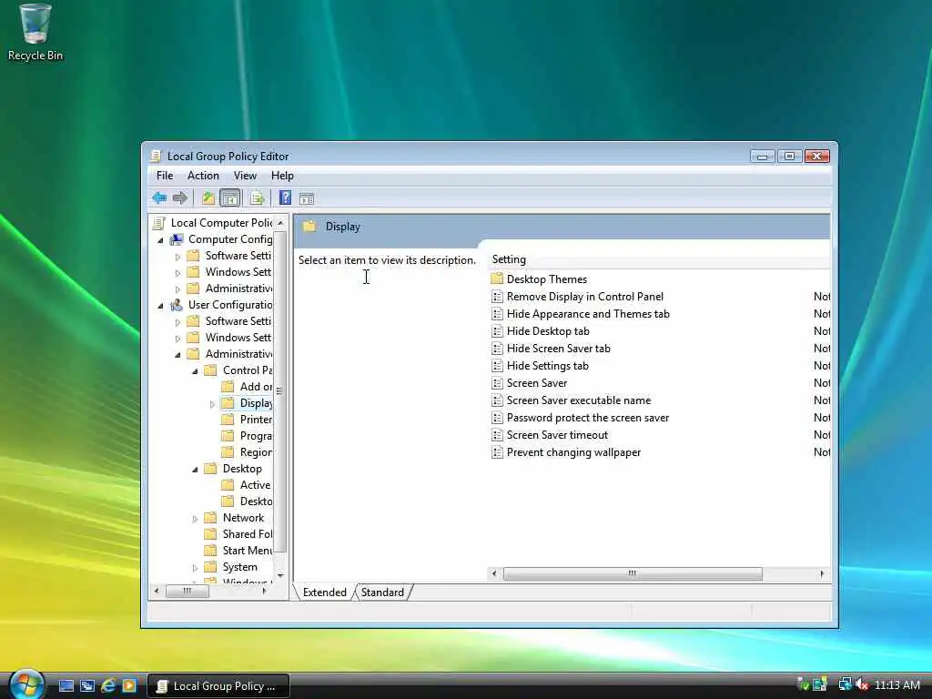Click right arrow of settings list scrollbar
This screenshot has height=699, width=932.
[x=822, y=573]
